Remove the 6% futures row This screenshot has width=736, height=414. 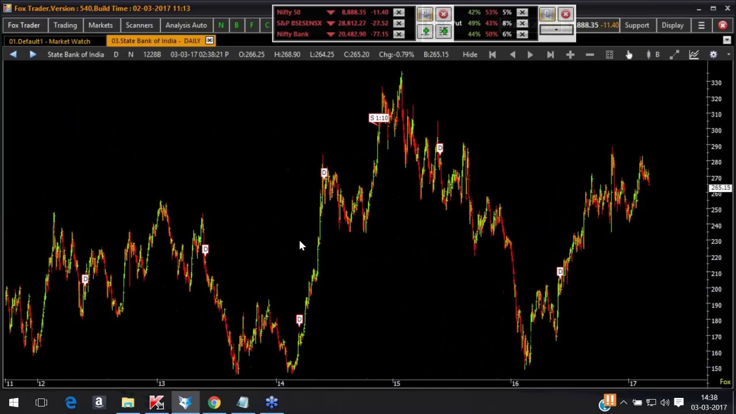[x=522, y=34]
